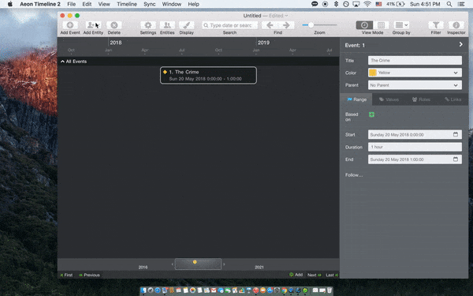Click the green Based on calendar icon
The width and height of the screenshot is (473, 296).
click(x=371, y=114)
